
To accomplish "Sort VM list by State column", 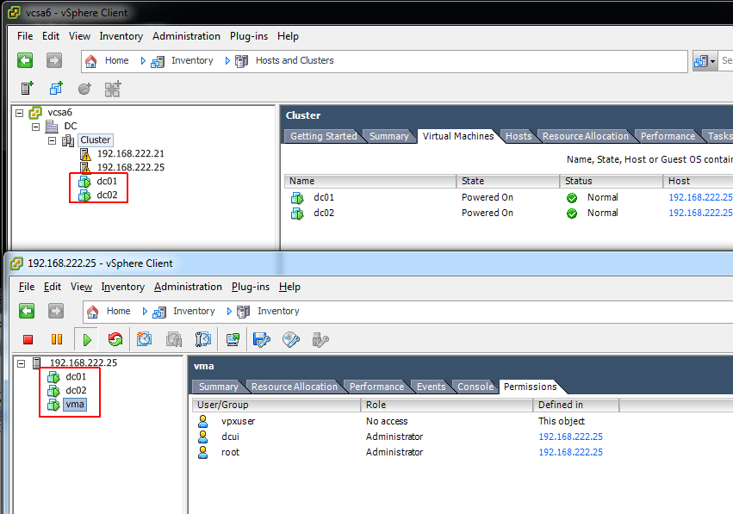I will coord(507,181).
